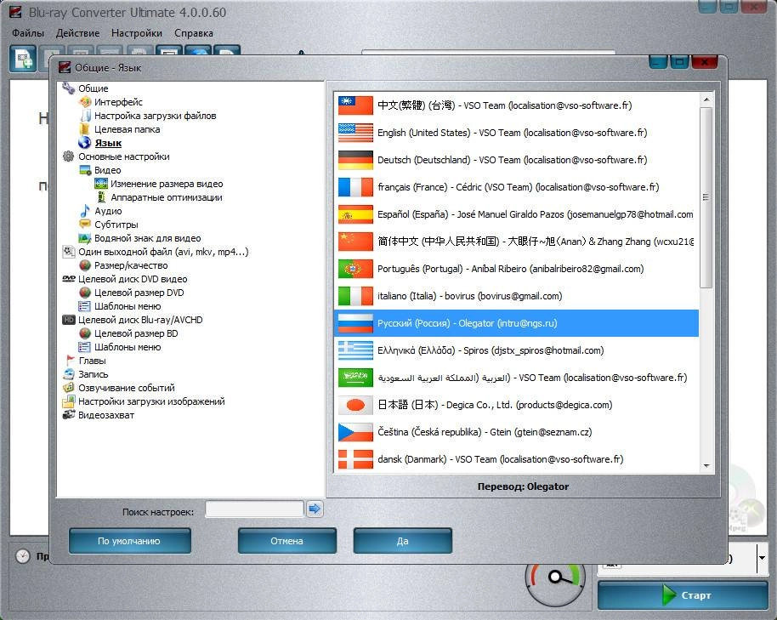
Task: Click the Целевая папка folder icon
Action: pos(85,129)
